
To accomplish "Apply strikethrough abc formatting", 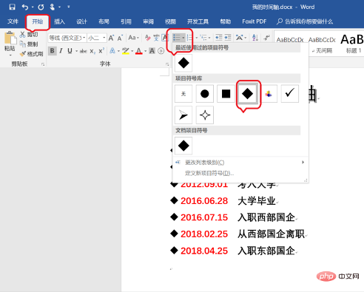I will click(x=84, y=51).
